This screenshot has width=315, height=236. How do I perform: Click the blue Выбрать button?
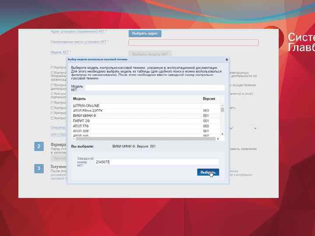(208, 172)
